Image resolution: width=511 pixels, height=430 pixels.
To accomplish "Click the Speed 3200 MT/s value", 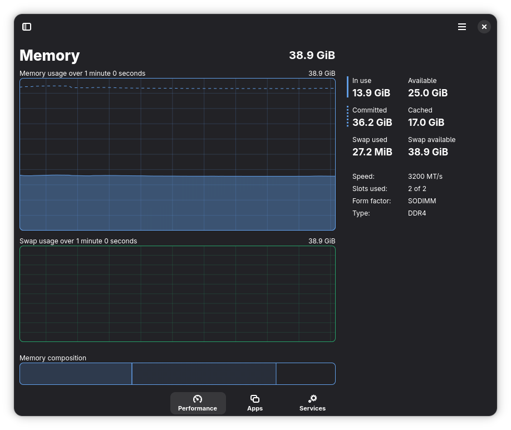I will click(x=425, y=177).
